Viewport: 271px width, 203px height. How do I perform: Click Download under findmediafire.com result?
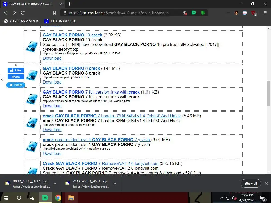52,106
